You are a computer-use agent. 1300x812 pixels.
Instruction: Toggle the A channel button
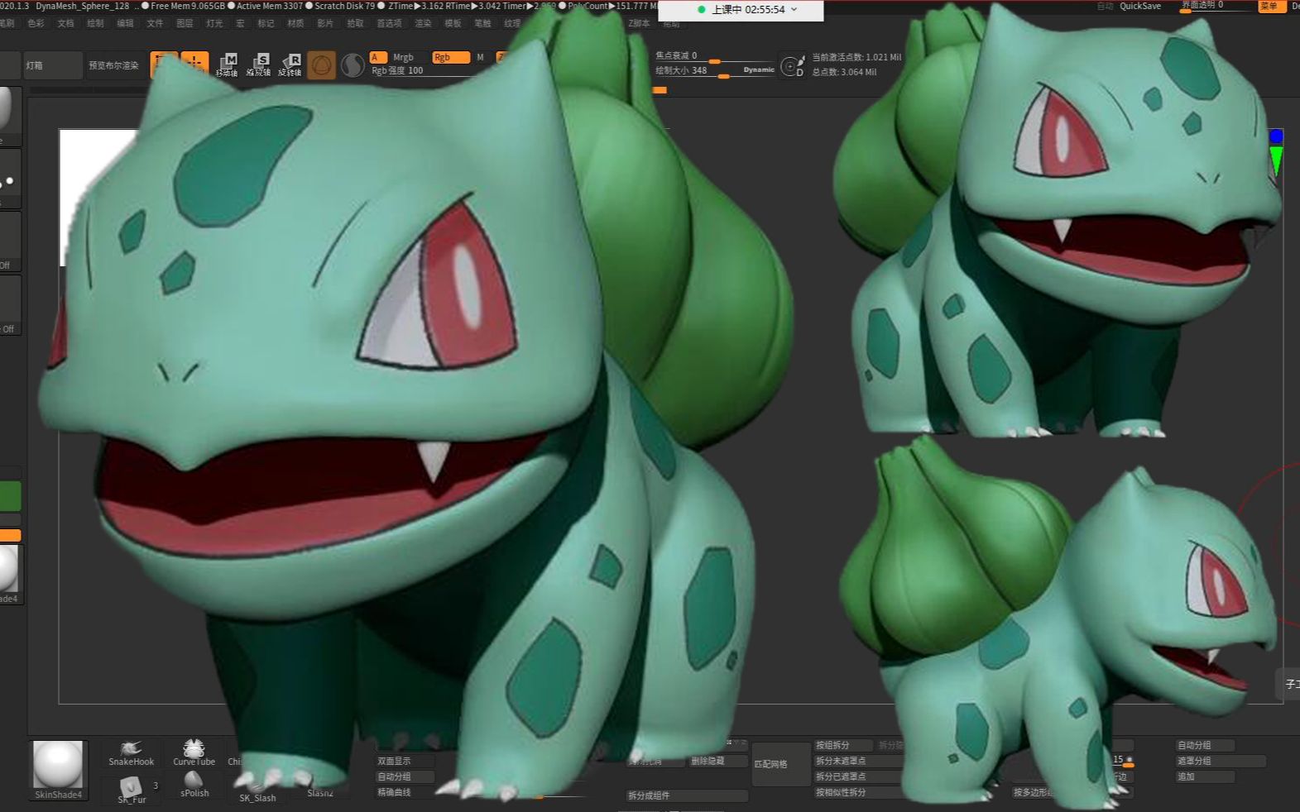click(x=377, y=57)
